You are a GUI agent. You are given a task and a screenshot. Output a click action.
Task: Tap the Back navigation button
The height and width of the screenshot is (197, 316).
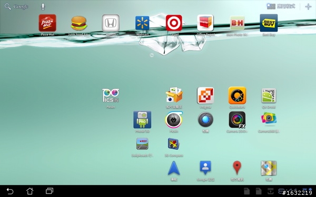10,191
